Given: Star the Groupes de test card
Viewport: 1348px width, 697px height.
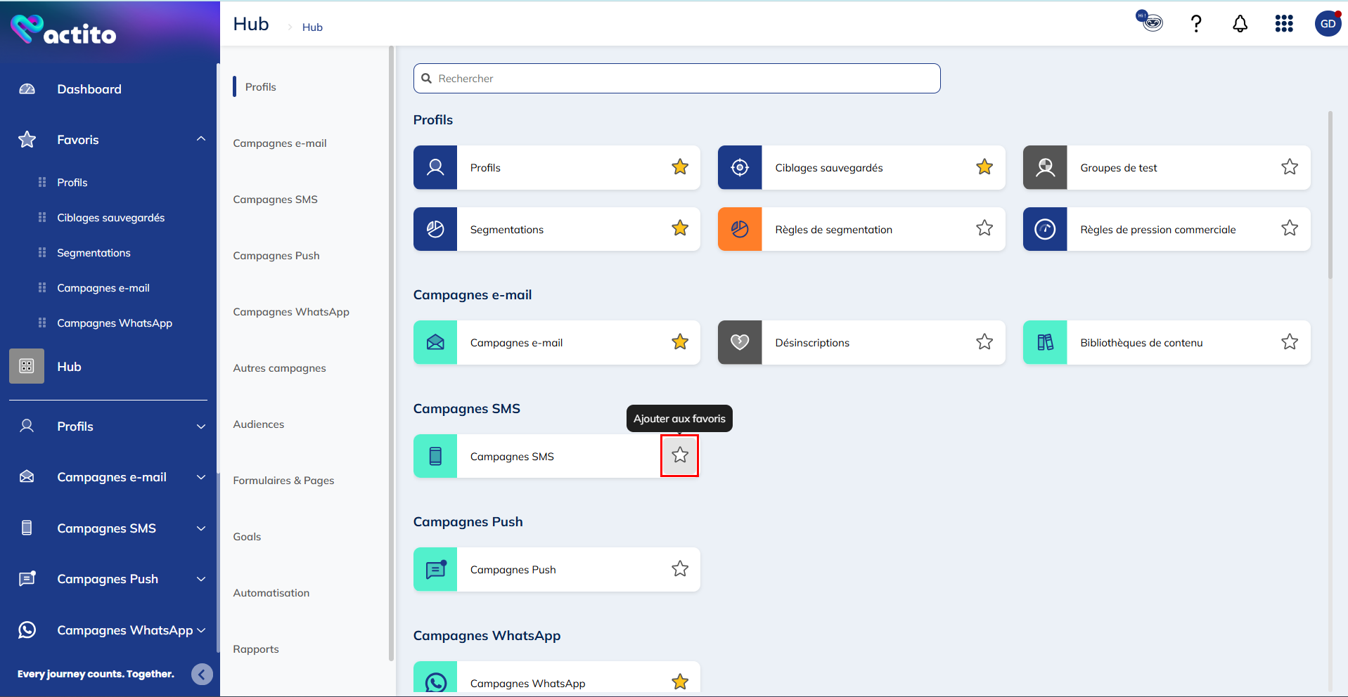Looking at the screenshot, I should (x=1289, y=167).
